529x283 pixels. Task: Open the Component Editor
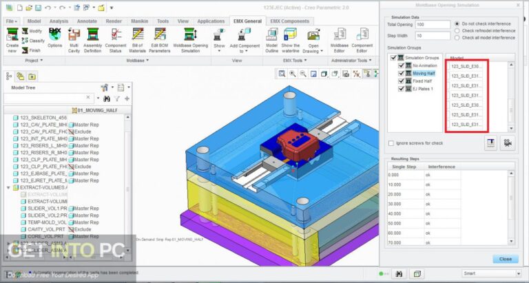[x=362, y=34]
